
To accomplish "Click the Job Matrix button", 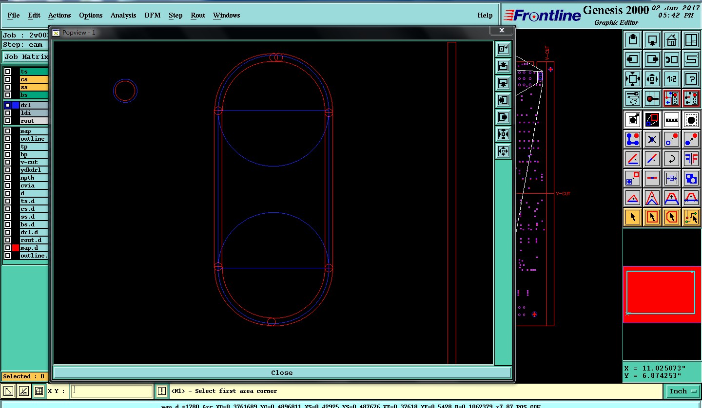I will (25, 56).
